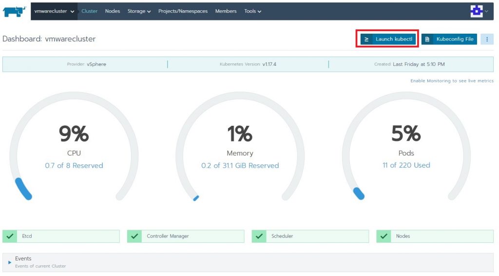This screenshot has height=276, width=499.
Task: Open the Nodes tab
Action: tap(113, 11)
